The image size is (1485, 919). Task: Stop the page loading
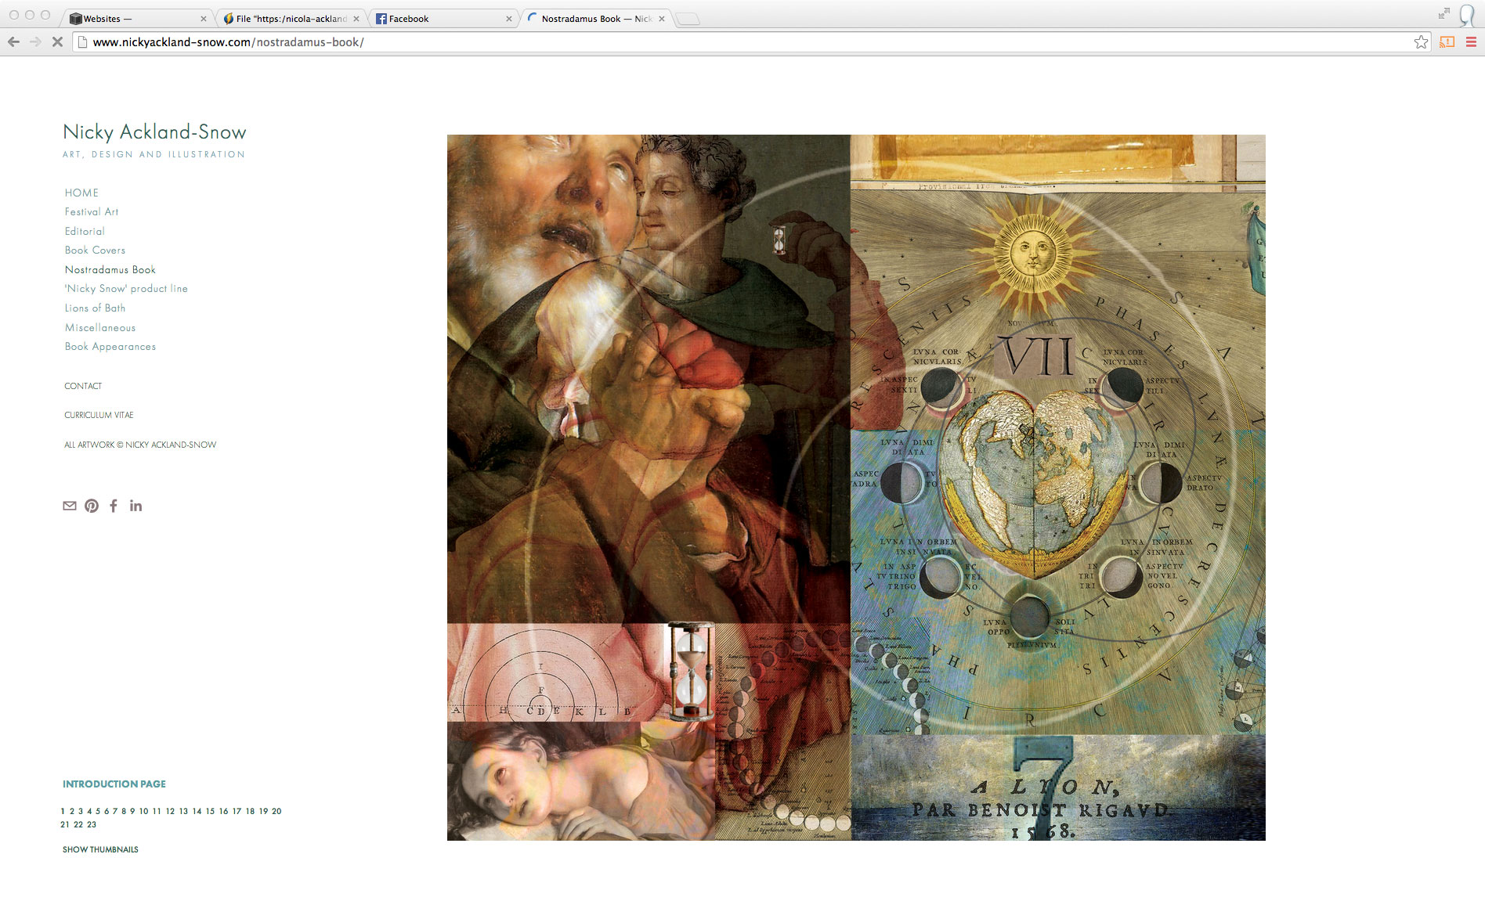click(x=57, y=42)
